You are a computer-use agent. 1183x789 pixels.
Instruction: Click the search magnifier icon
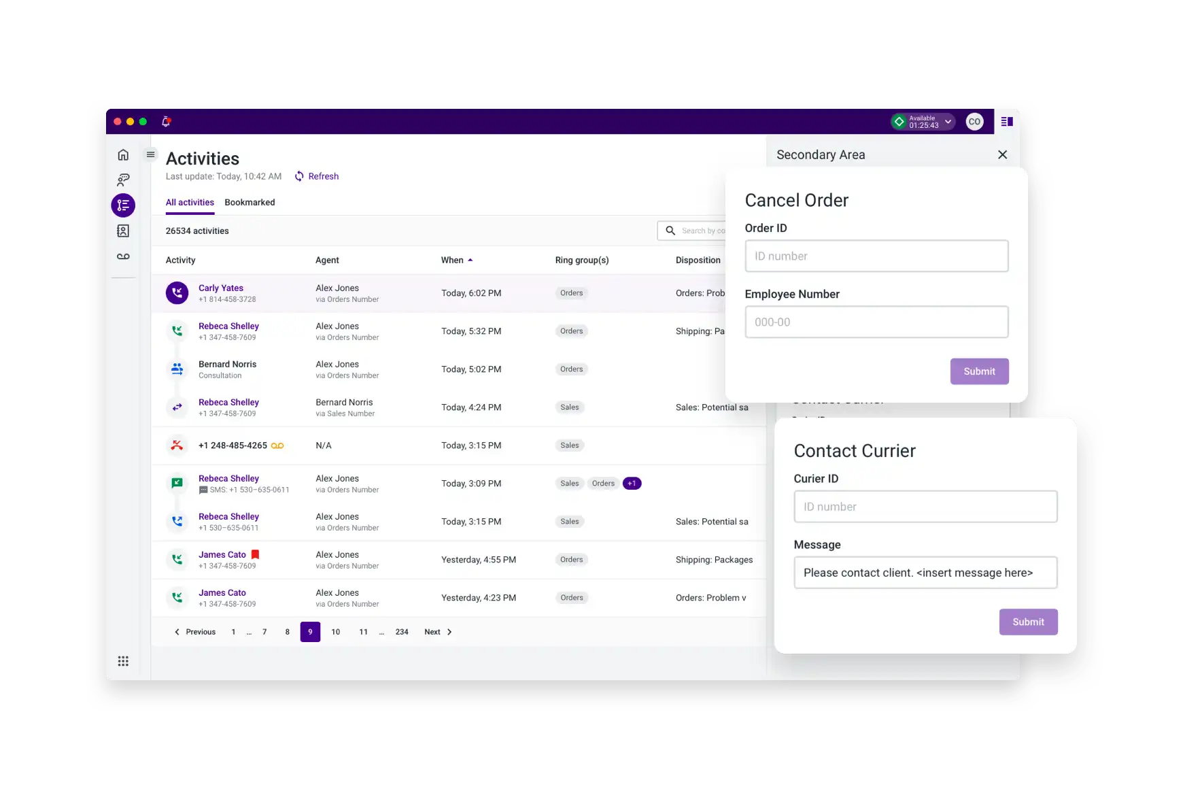click(670, 231)
